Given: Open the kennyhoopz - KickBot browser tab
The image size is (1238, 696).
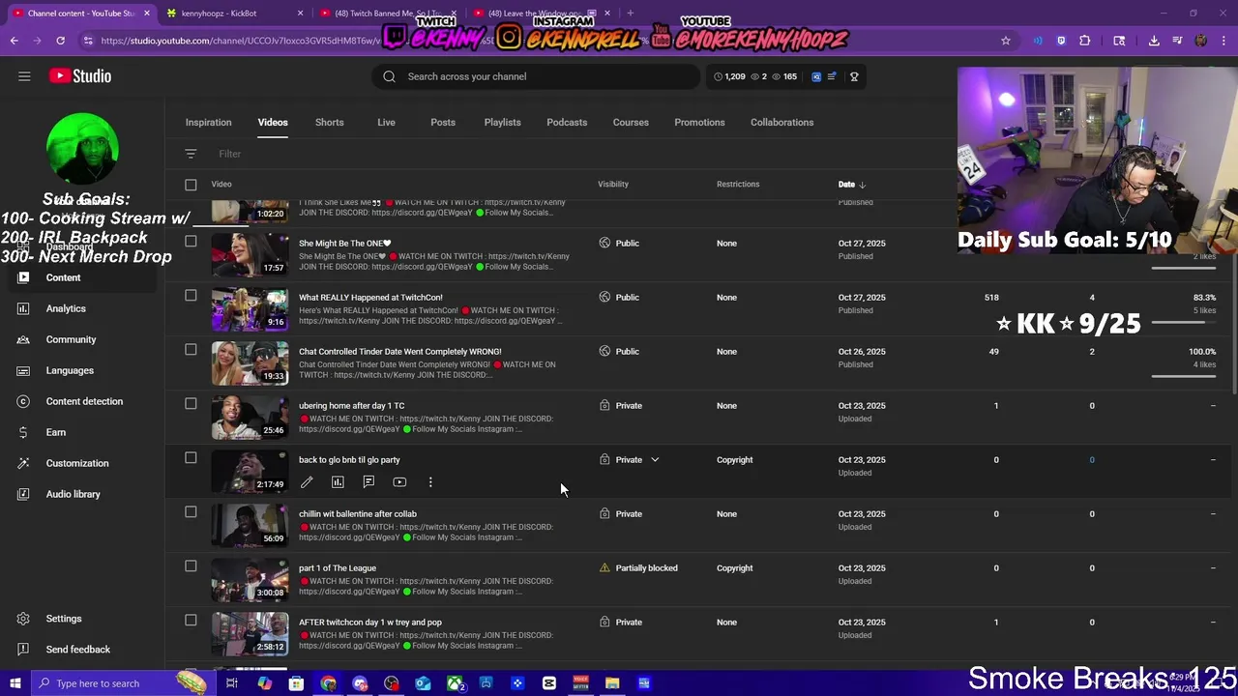Looking at the screenshot, I should coord(234,14).
